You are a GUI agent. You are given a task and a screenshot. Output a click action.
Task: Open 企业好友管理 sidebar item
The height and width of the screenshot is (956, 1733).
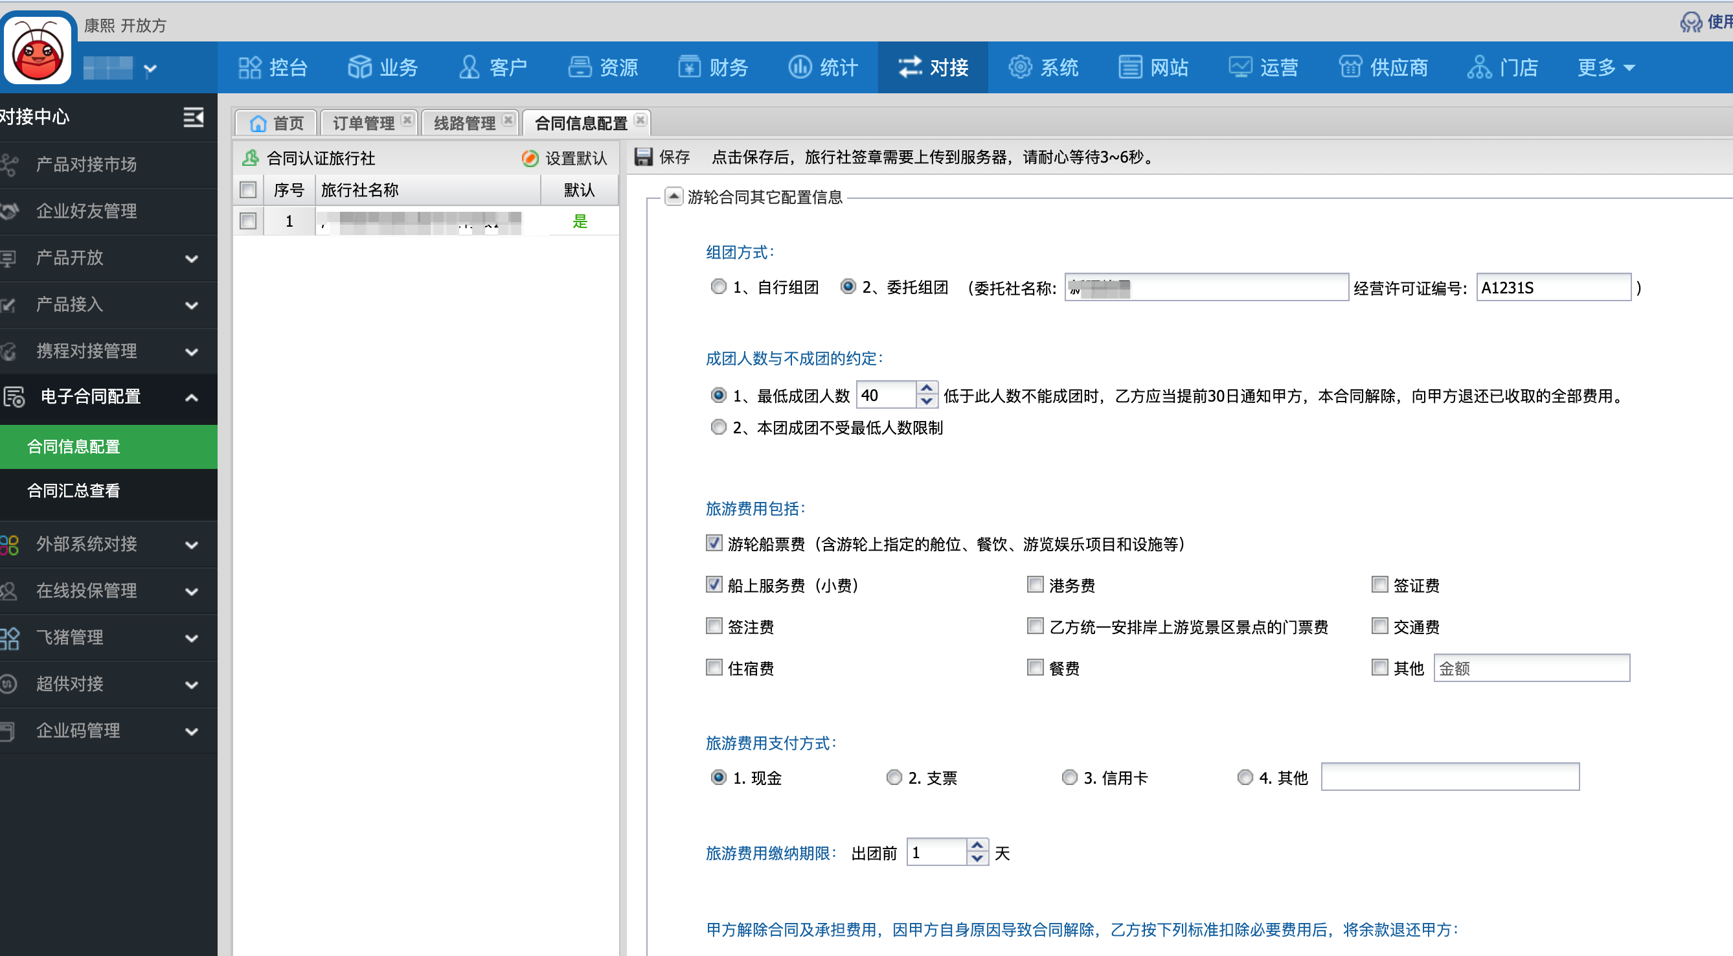point(108,211)
